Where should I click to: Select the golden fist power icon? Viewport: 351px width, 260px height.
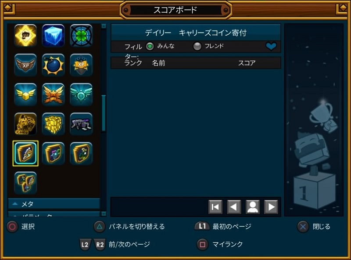[25, 36]
